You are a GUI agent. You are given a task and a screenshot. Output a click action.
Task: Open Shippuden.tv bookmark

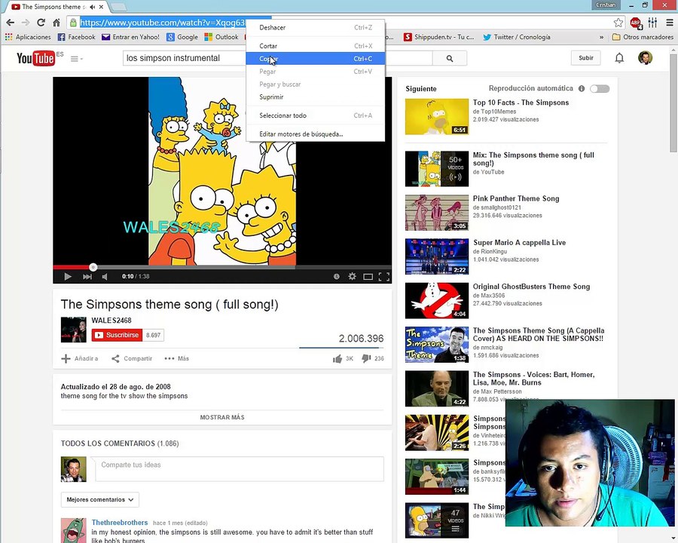(x=439, y=37)
